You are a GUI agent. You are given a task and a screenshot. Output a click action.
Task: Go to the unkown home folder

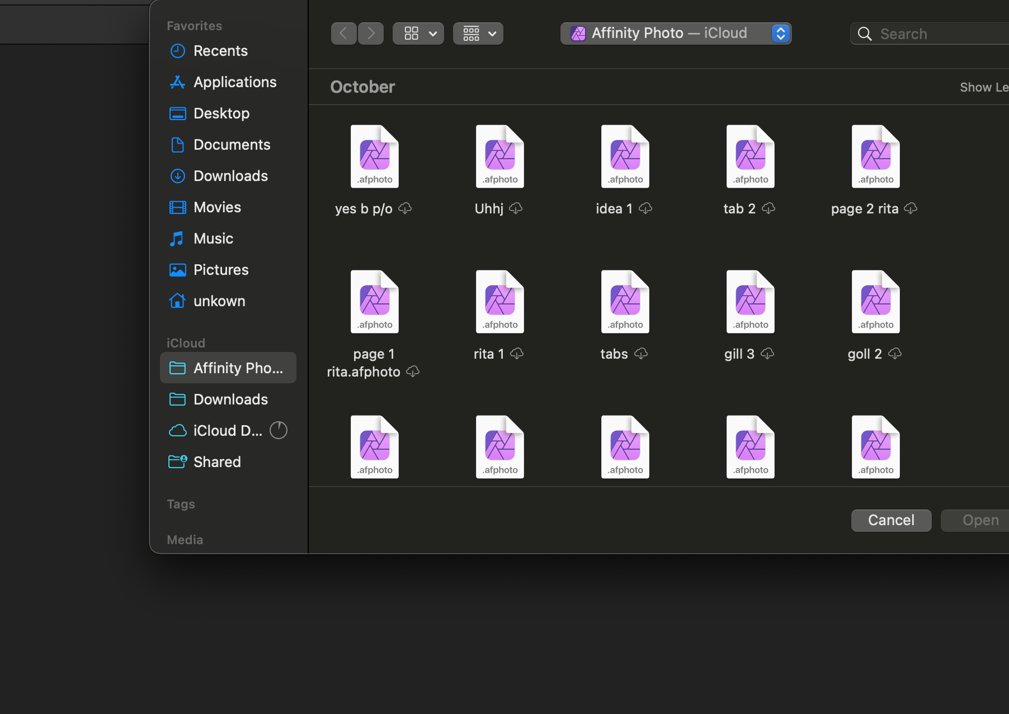[x=228, y=301]
